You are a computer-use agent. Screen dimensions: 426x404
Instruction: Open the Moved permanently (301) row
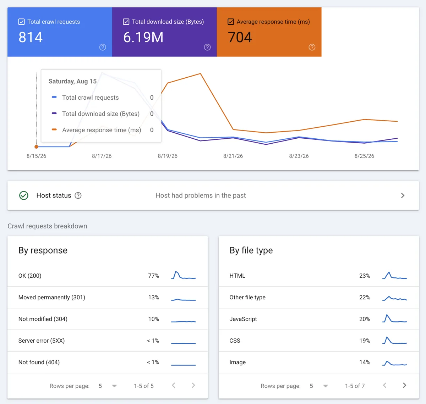108,297
